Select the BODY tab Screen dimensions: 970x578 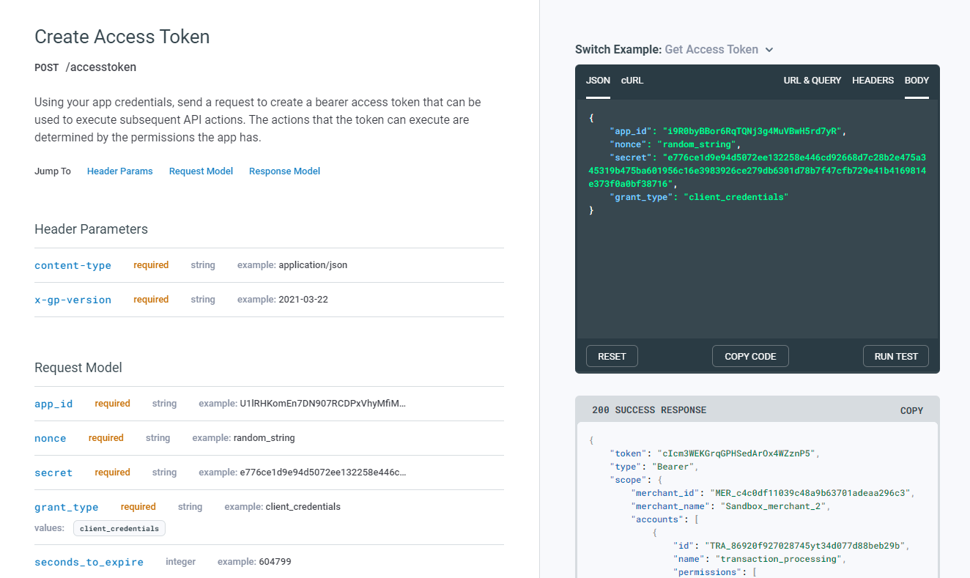click(x=917, y=81)
